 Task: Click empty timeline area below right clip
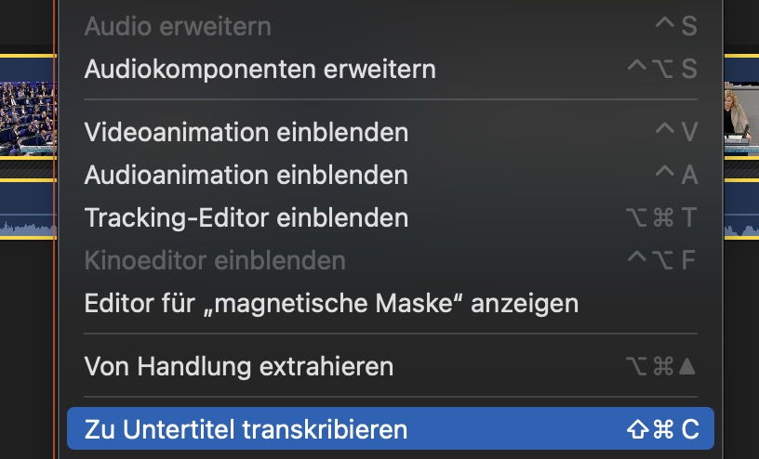point(741,353)
